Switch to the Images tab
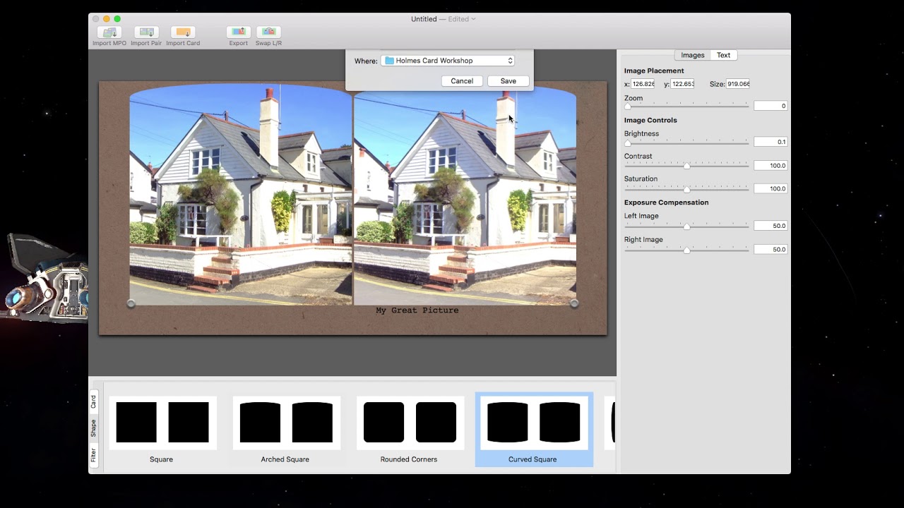The width and height of the screenshot is (904, 508). pos(692,55)
